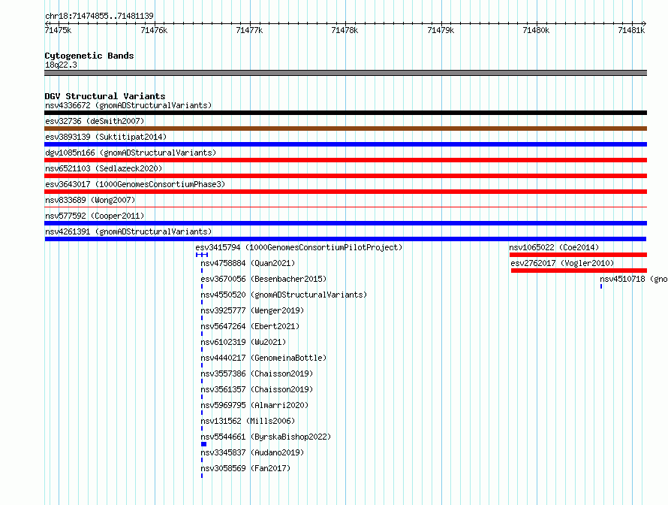
Task: Open esv3415794 1000GenomesConsortiumPilotProject label
Action: click(299, 247)
